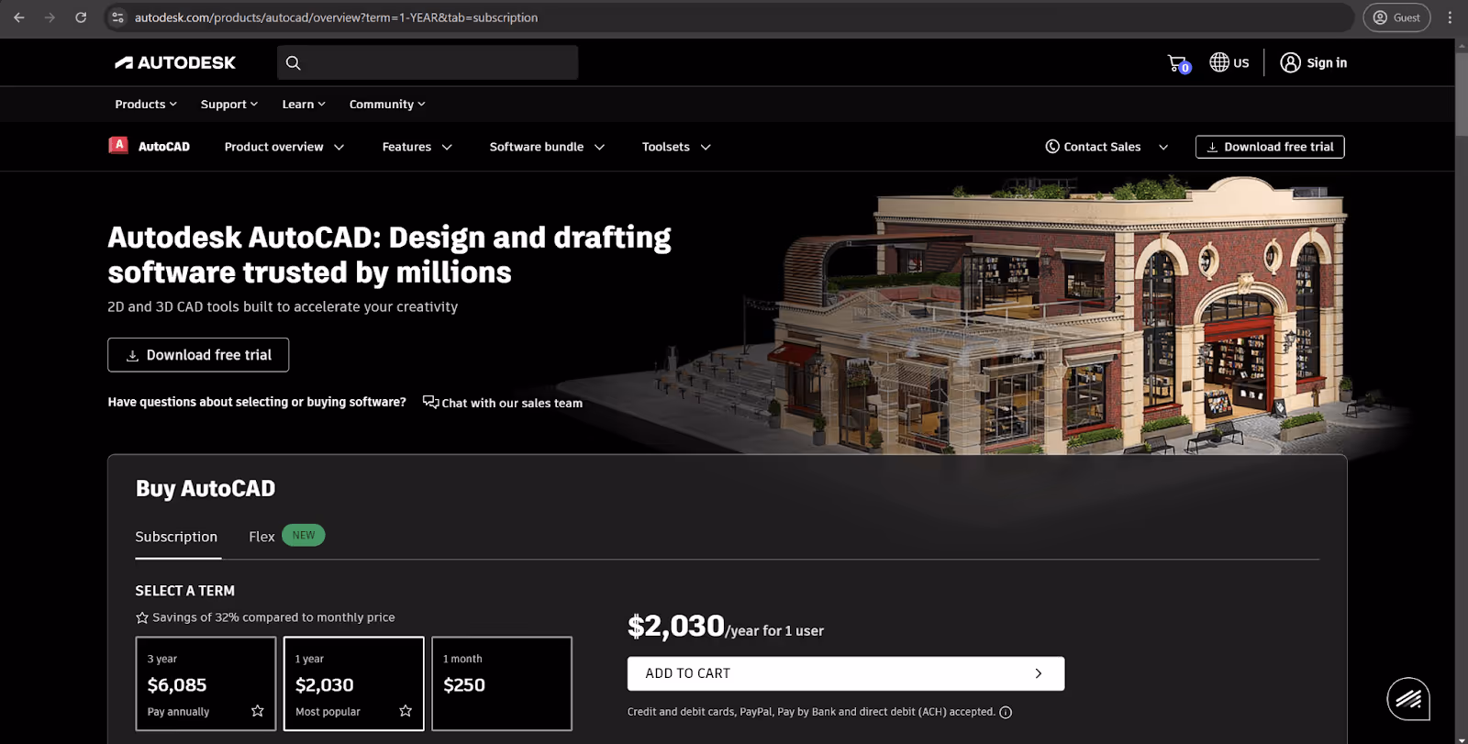1468x744 pixels.
Task: Select the 3 year $6,085 term
Action: (206, 683)
